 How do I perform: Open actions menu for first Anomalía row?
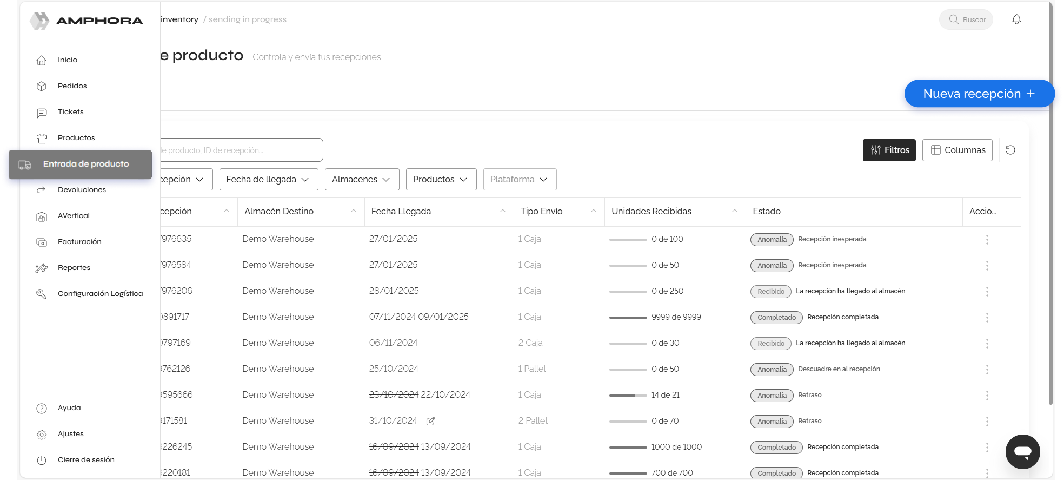click(x=987, y=239)
